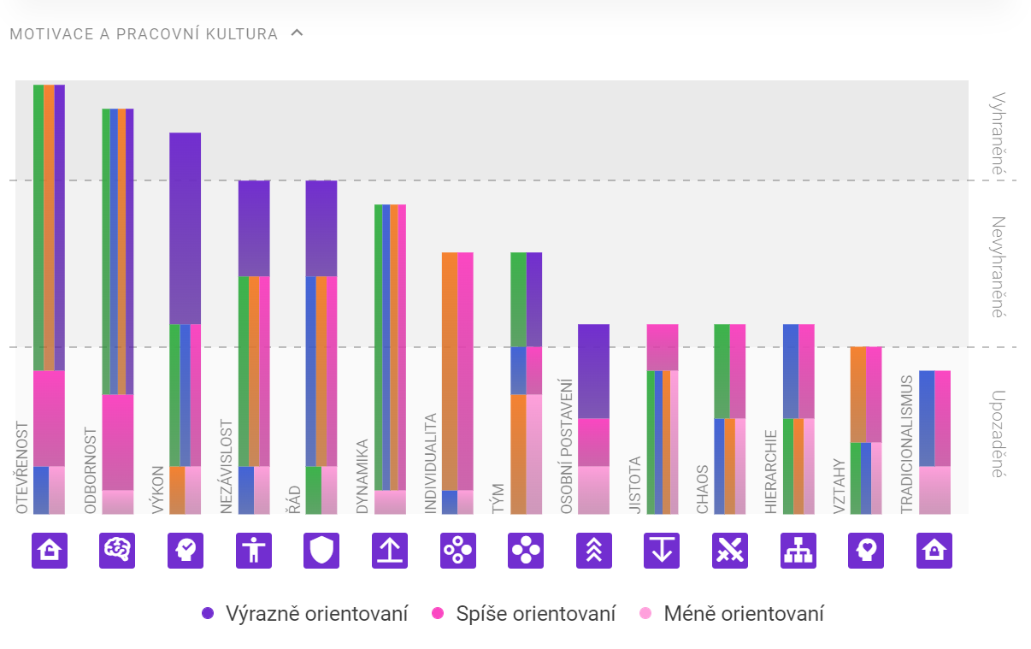Click the Jistota downward arrow icon
Screen dimensions: 1031x649
[662, 551]
